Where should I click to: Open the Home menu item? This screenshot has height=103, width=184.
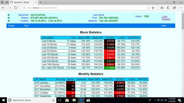tap(11, 26)
